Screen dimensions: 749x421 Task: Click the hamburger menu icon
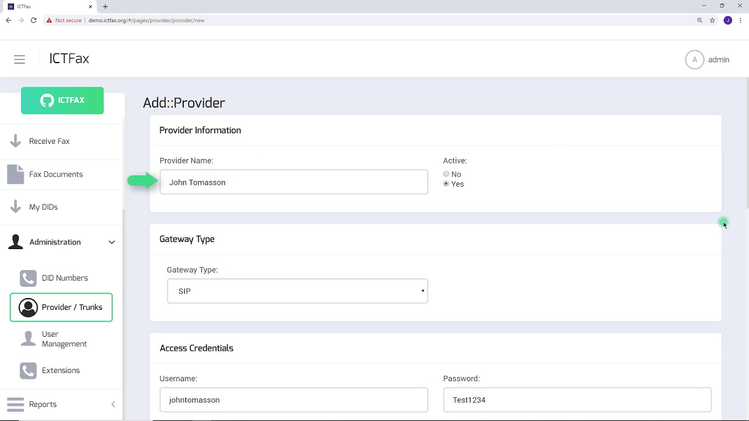(19, 60)
